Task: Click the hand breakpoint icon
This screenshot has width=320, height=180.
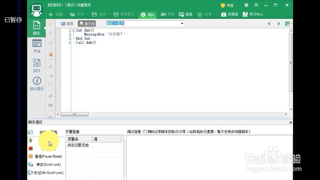Action: [51, 54]
